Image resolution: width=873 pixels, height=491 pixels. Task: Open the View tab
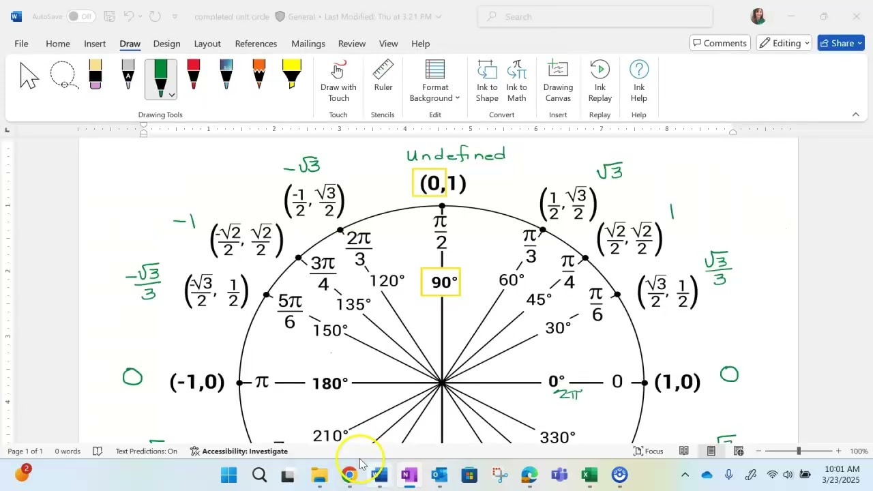point(388,44)
